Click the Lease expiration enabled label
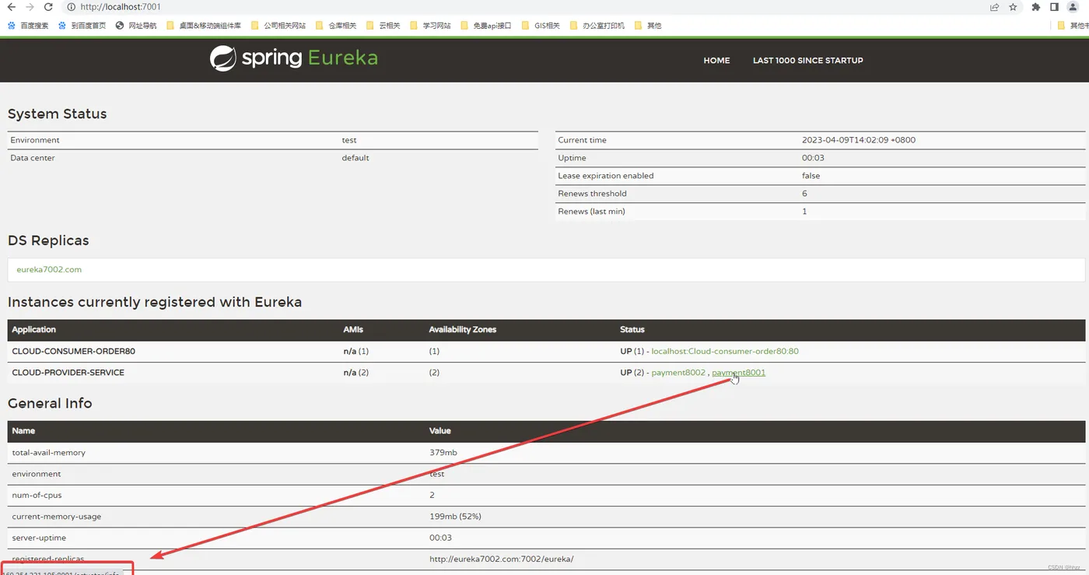 click(605, 176)
